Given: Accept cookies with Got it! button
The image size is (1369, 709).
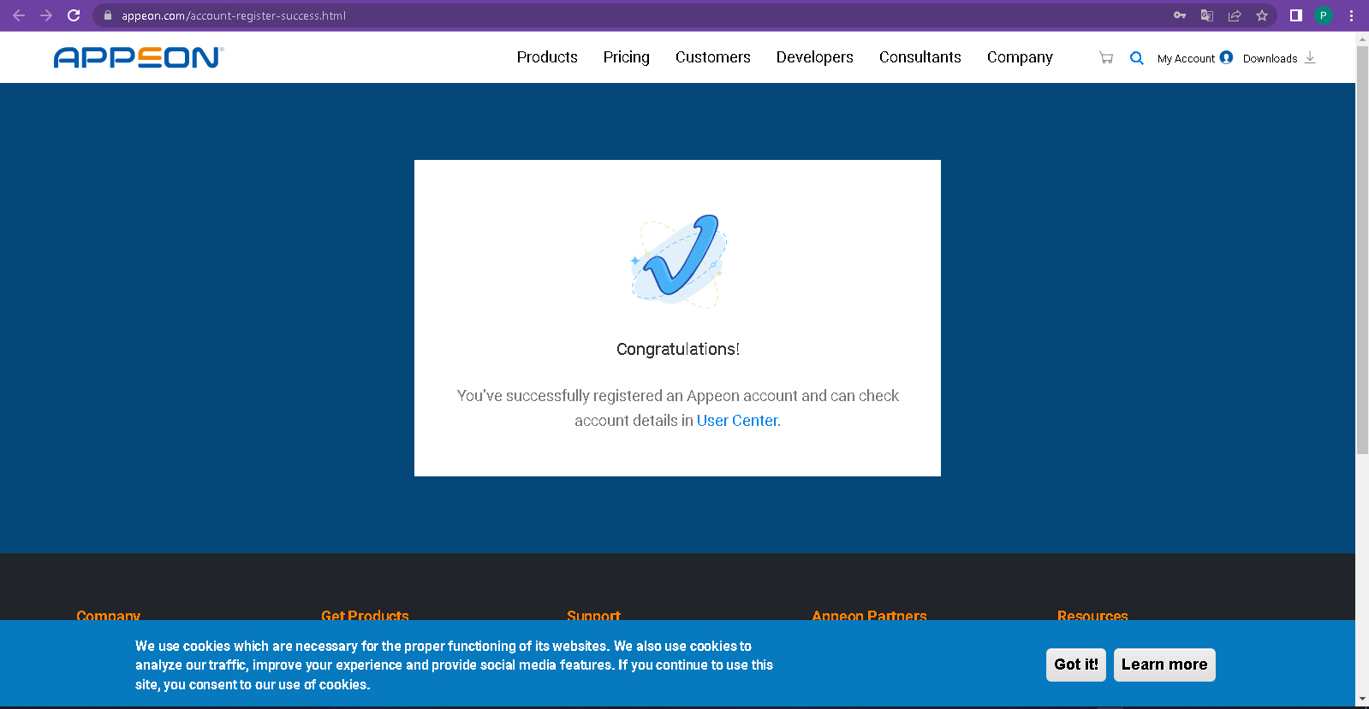Looking at the screenshot, I should click(1075, 665).
